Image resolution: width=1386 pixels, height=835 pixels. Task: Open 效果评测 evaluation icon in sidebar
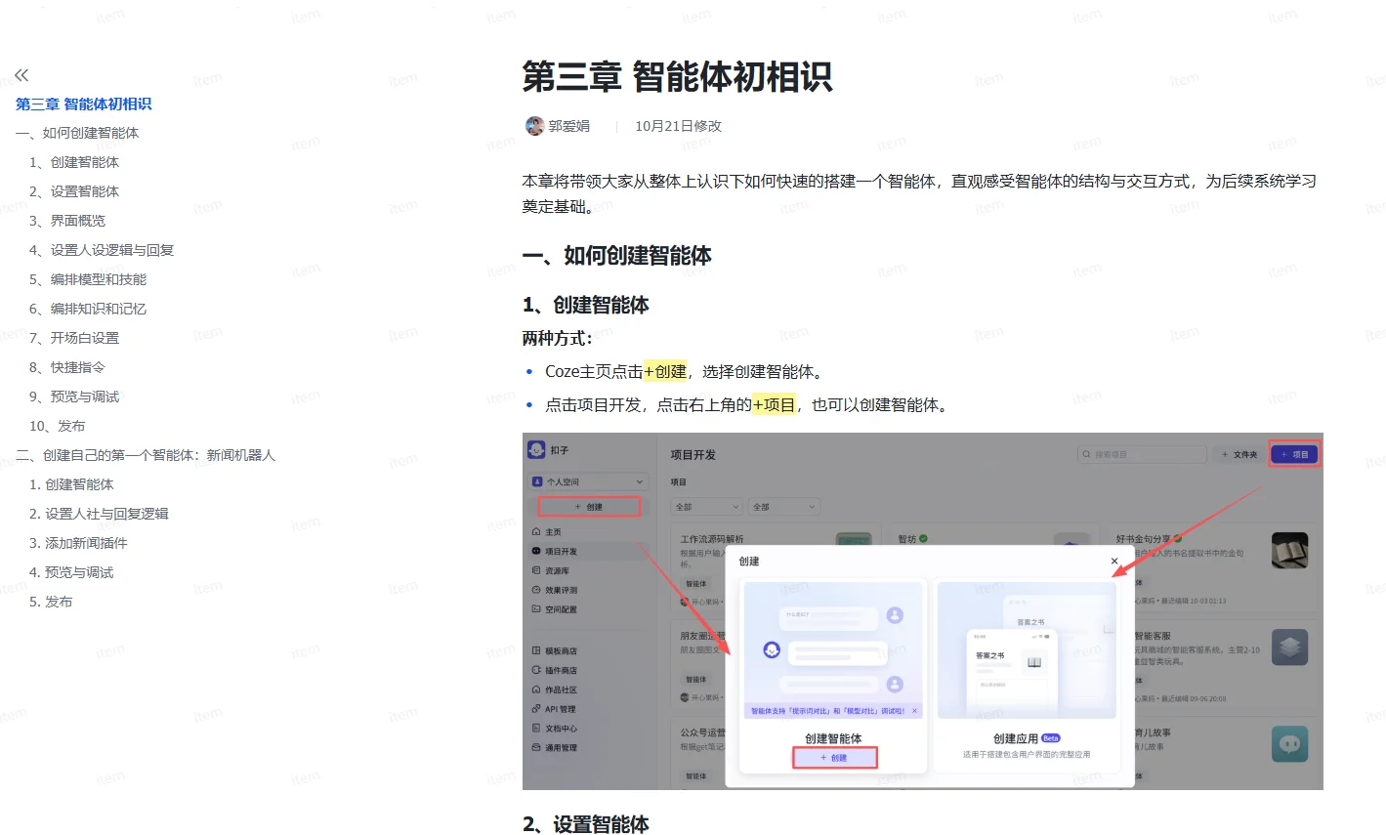coord(535,590)
